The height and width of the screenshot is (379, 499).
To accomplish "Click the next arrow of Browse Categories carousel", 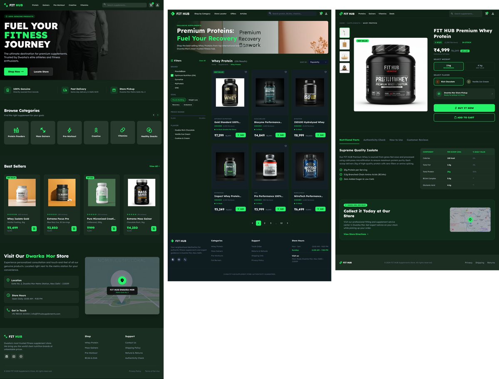I will tap(158, 115).
